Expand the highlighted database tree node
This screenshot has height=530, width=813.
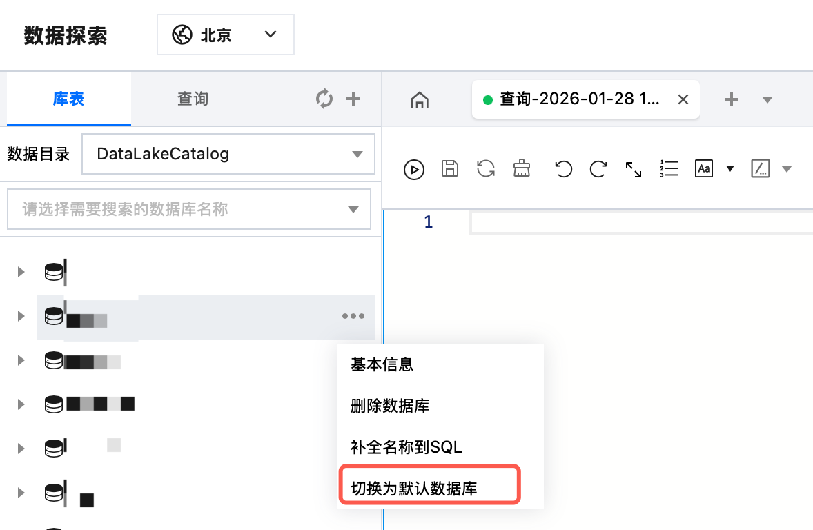coord(21,316)
